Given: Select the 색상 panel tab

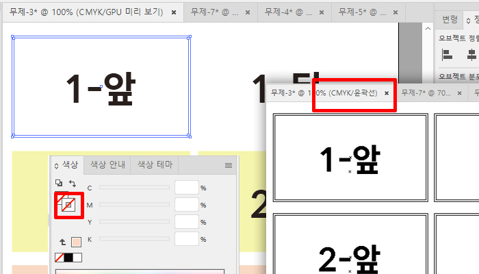Looking at the screenshot, I should [70, 165].
